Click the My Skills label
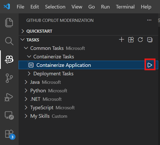The height and width of the screenshot is (145, 160). coord(40,116)
